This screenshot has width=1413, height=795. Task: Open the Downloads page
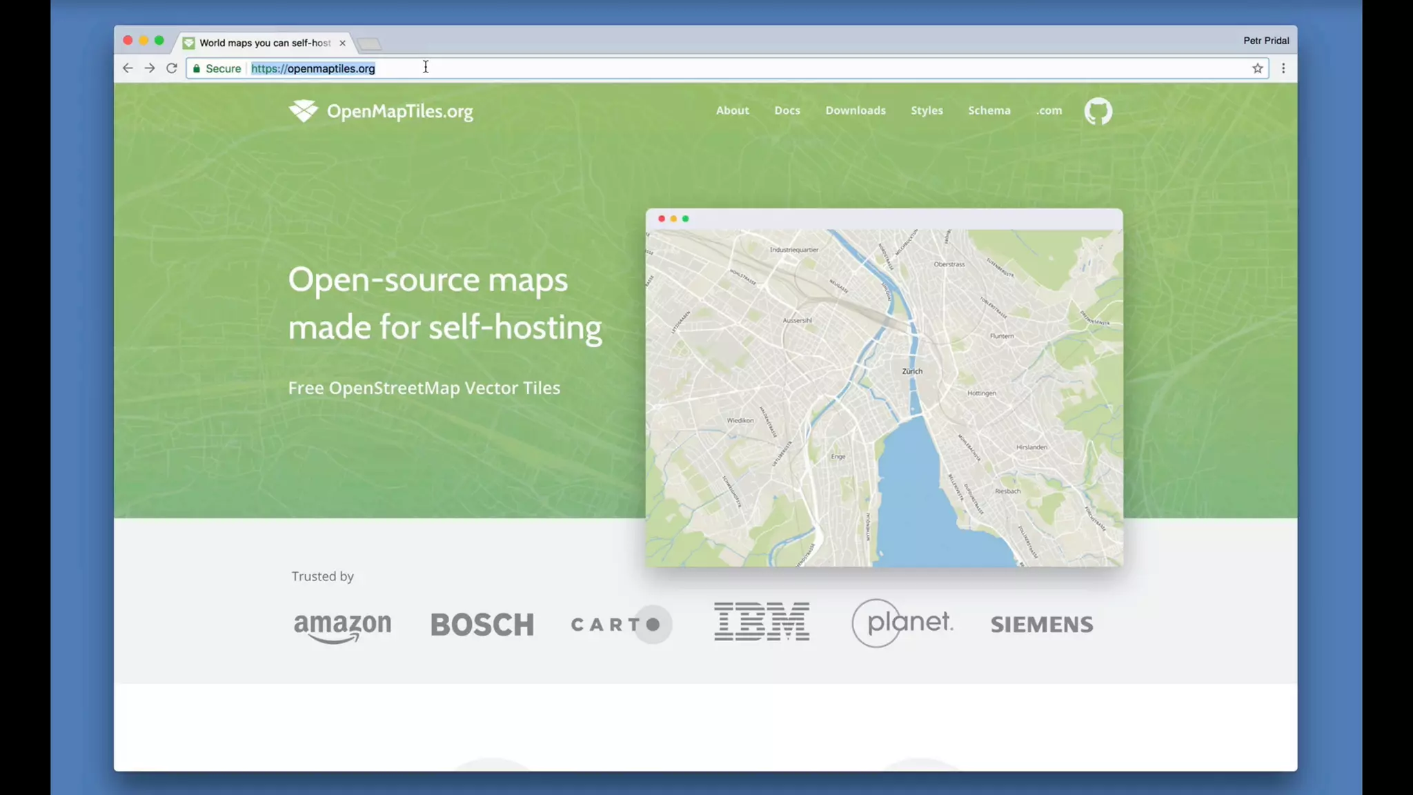tap(856, 110)
